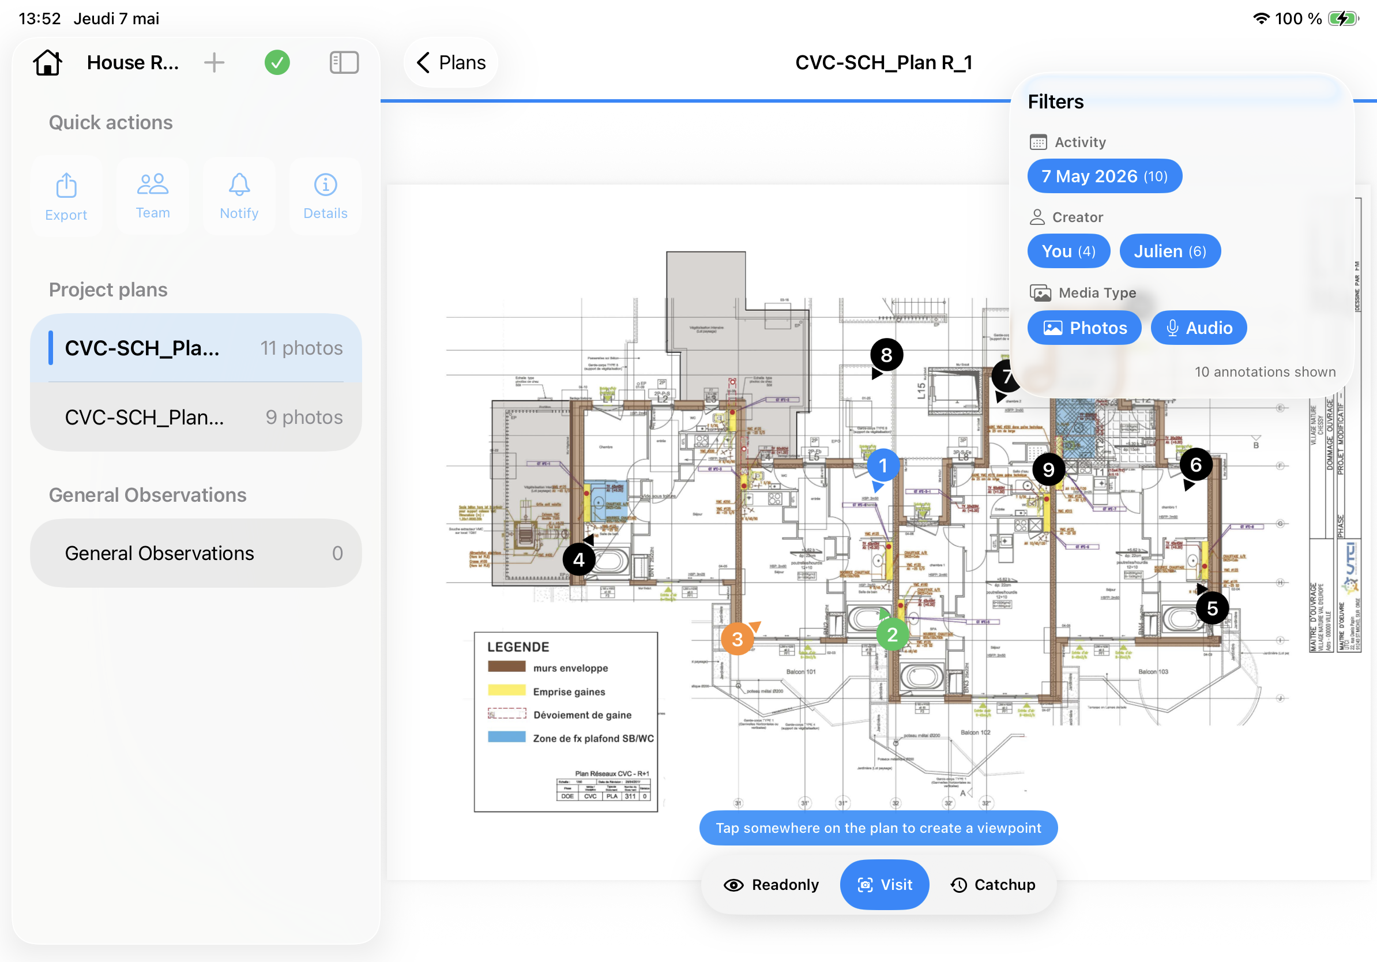This screenshot has height=962, width=1377.
Task: Go to the home screen icon
Action: (x=47, y=62)
